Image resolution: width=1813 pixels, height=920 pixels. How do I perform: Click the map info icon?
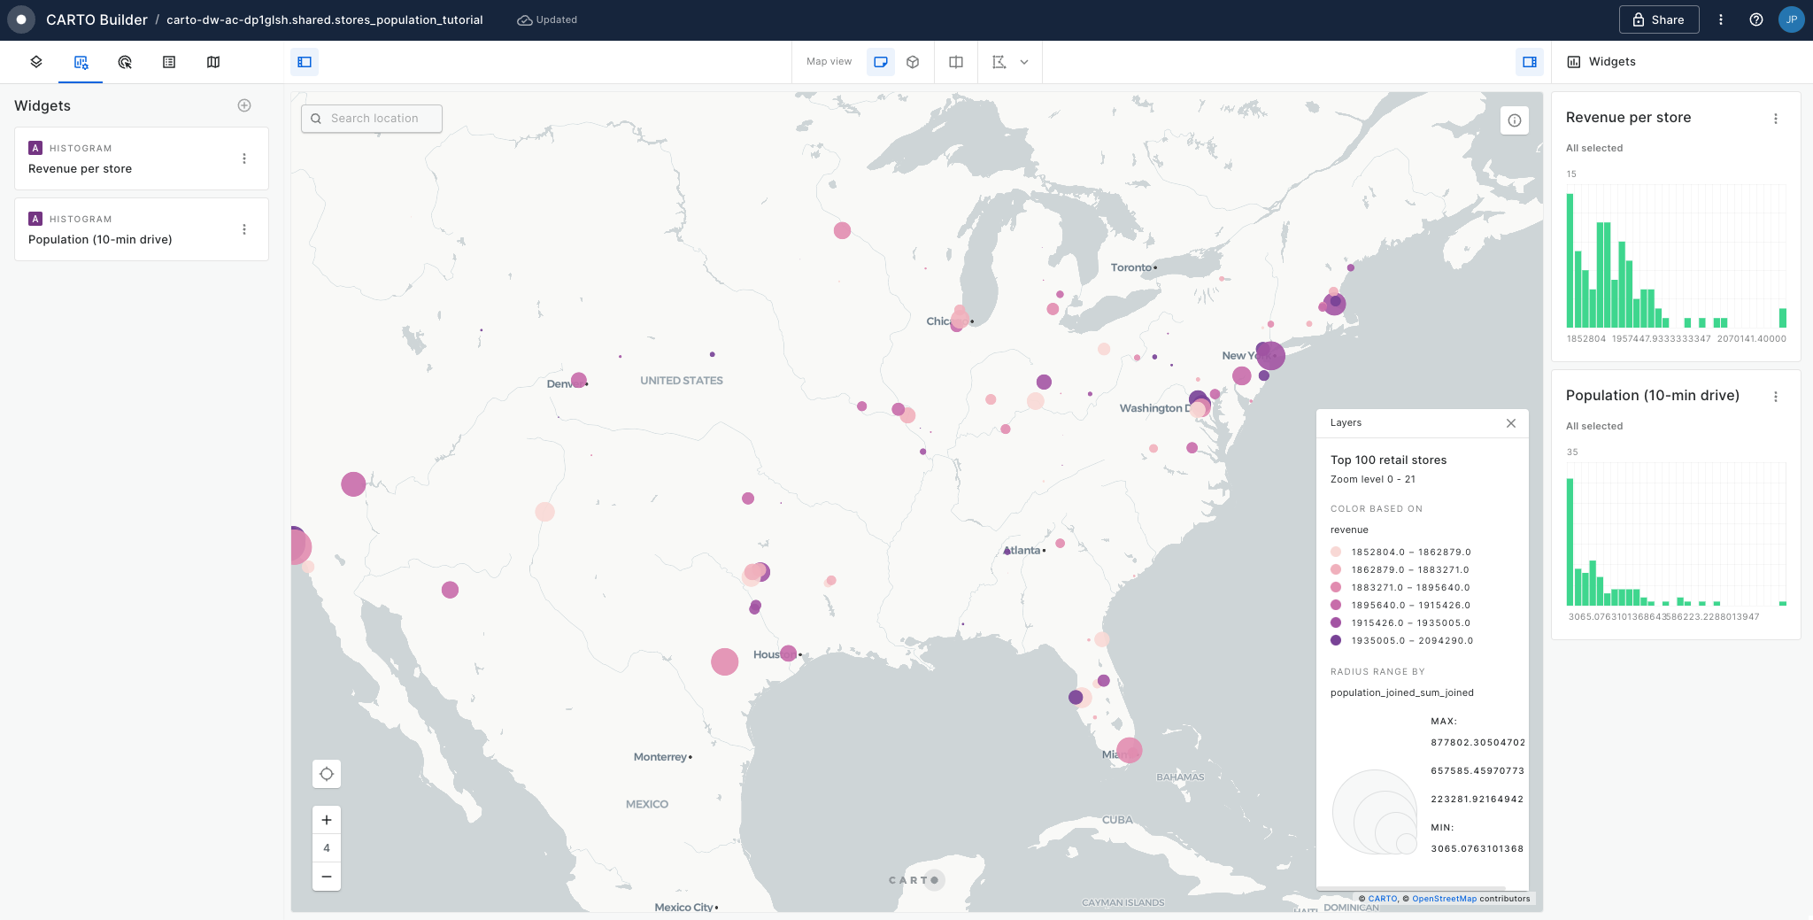tap(1515, 120)
